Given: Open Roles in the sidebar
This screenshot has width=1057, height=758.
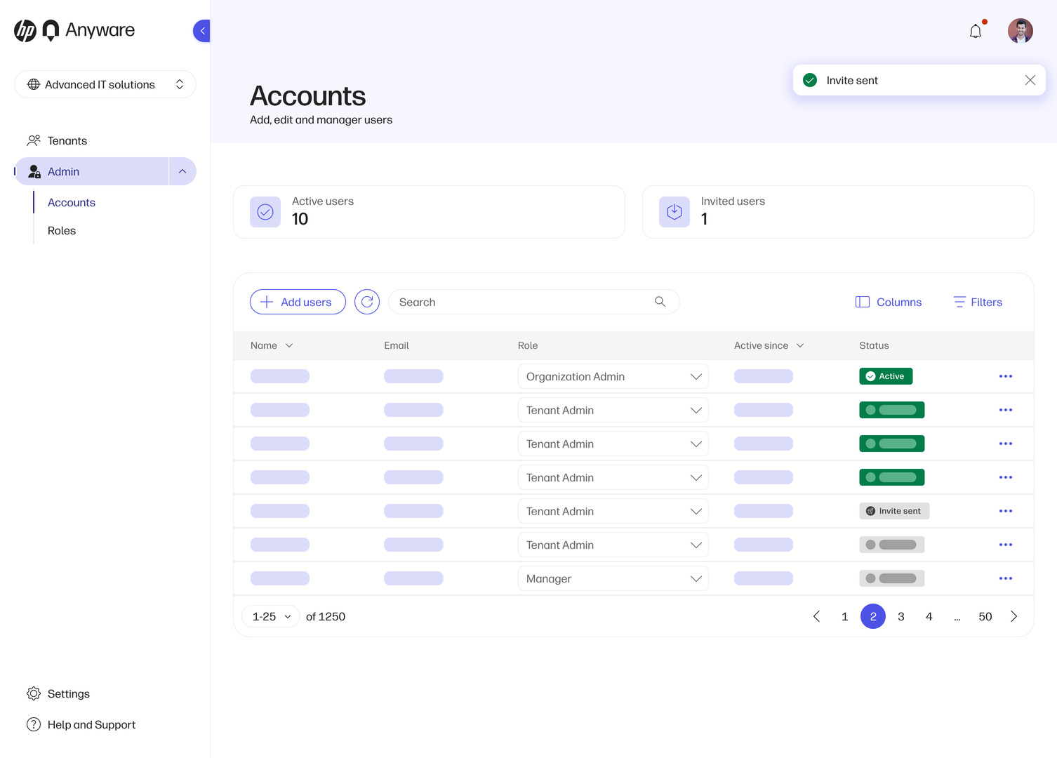Looking at the screenshot, I should click(x=62, y=230).
